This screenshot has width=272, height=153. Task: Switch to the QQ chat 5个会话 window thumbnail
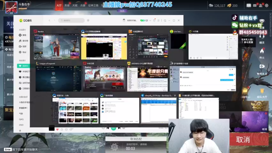click(x=203, y=79)
